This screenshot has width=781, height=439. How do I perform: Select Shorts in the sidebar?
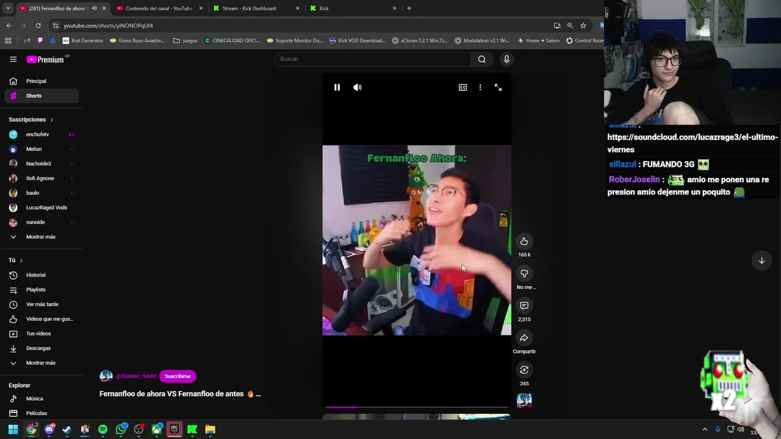point(41,96)
